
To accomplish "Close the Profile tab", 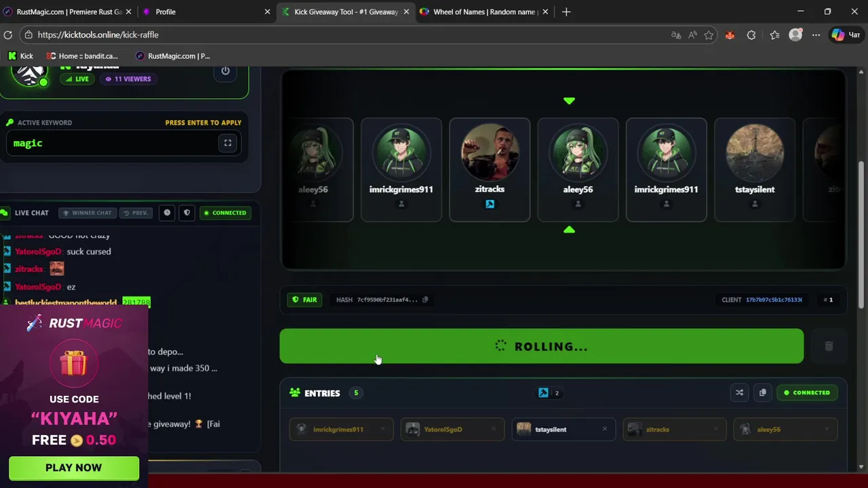I will (x=267, y=12).
